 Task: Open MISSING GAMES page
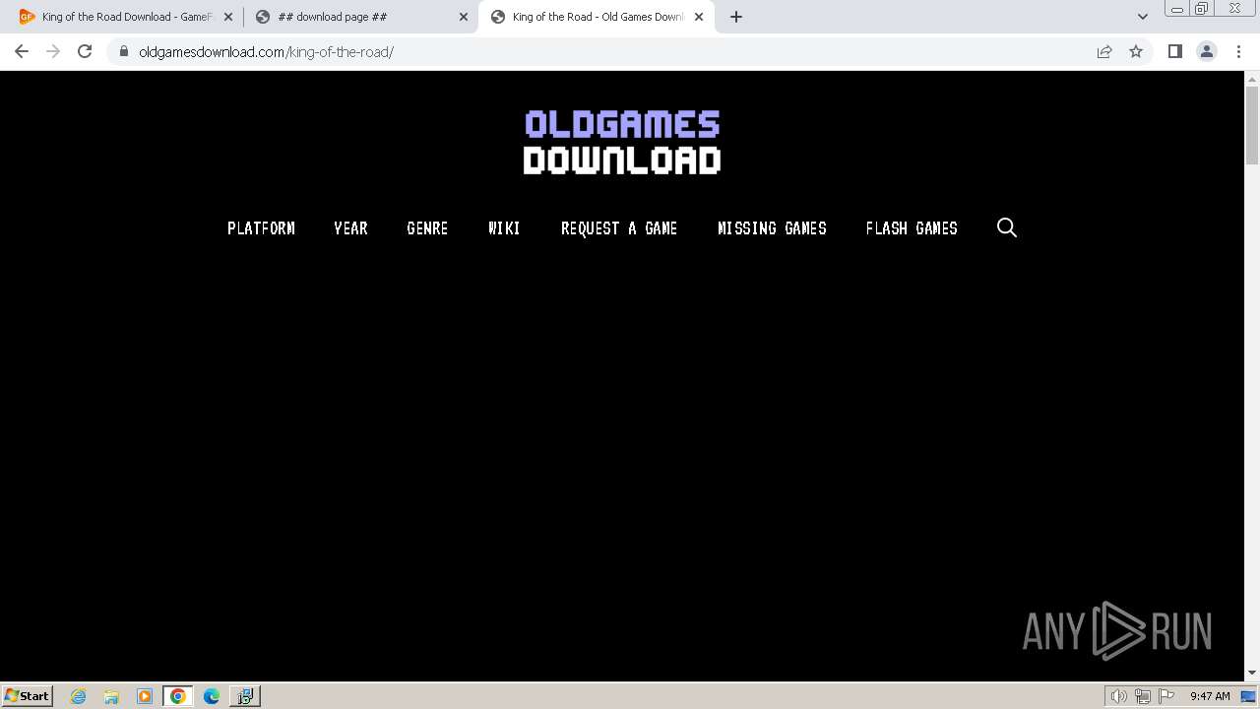pyautogui.click(x=772, y=228)
